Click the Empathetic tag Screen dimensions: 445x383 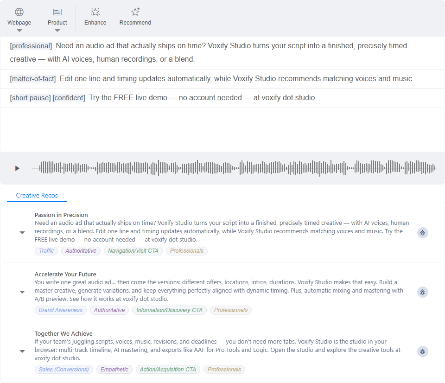[x=114, y=370]
